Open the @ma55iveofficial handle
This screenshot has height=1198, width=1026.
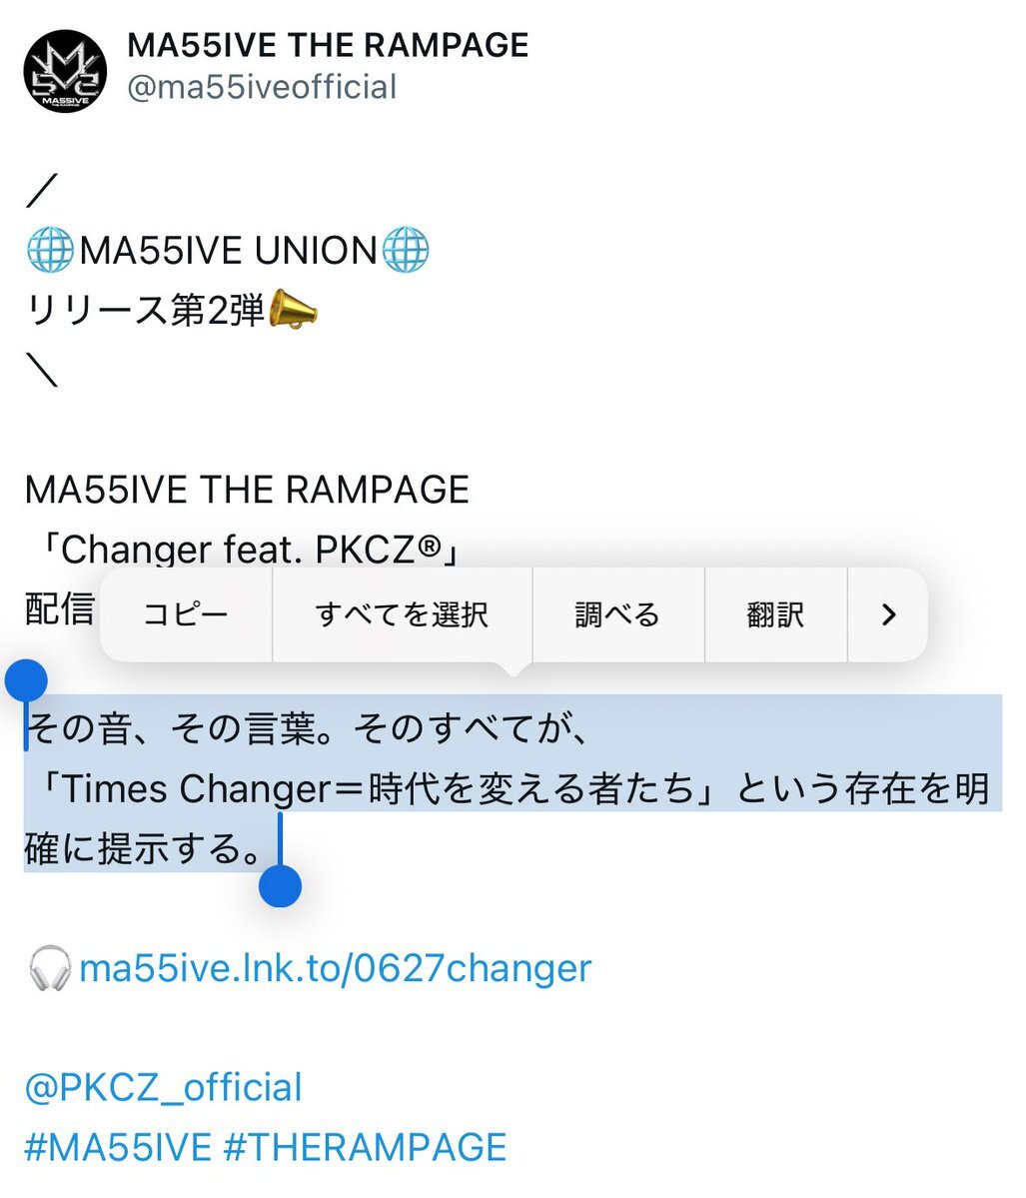262,87
